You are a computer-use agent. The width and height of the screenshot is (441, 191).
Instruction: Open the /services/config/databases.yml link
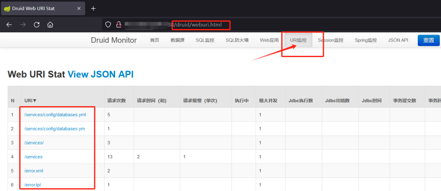click(55, 115)
